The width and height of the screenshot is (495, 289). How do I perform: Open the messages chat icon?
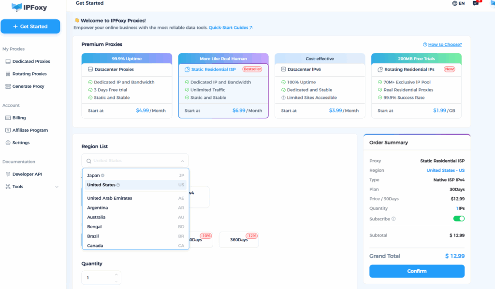(476, 3)
